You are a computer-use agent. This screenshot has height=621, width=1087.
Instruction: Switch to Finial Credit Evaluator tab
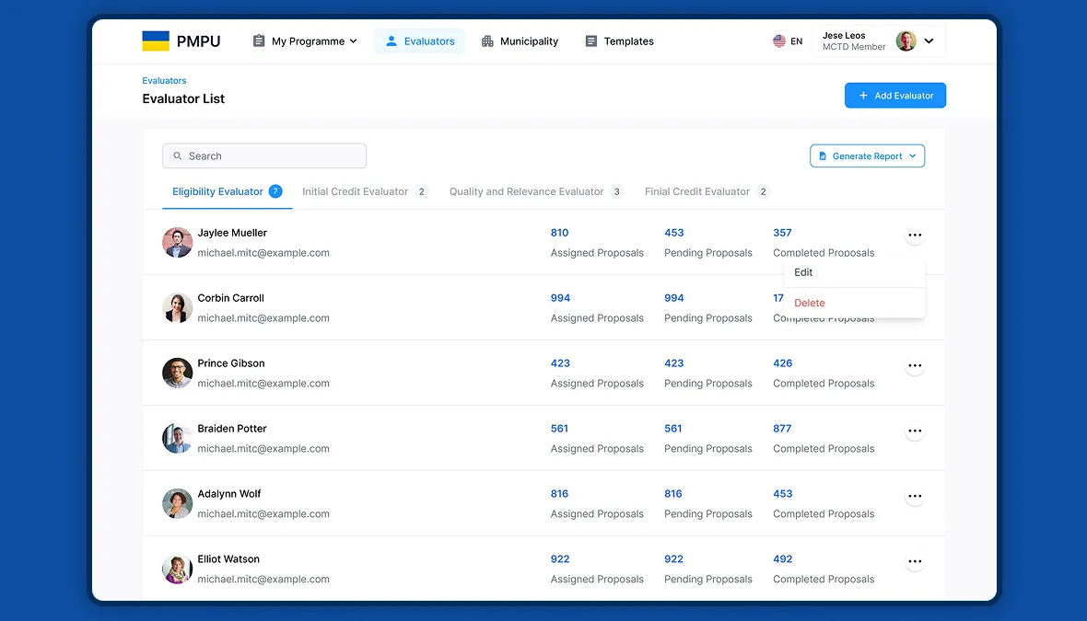(707, 191)
